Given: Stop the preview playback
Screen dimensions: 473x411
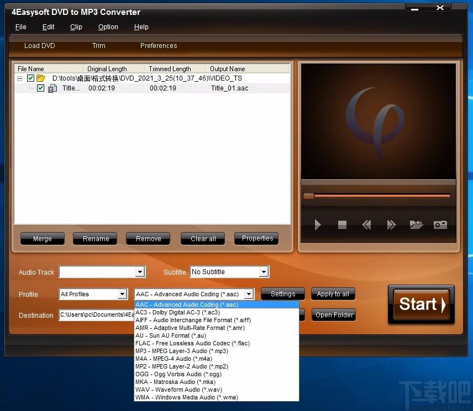Looking at the screenshot, I should click(342, 225).
